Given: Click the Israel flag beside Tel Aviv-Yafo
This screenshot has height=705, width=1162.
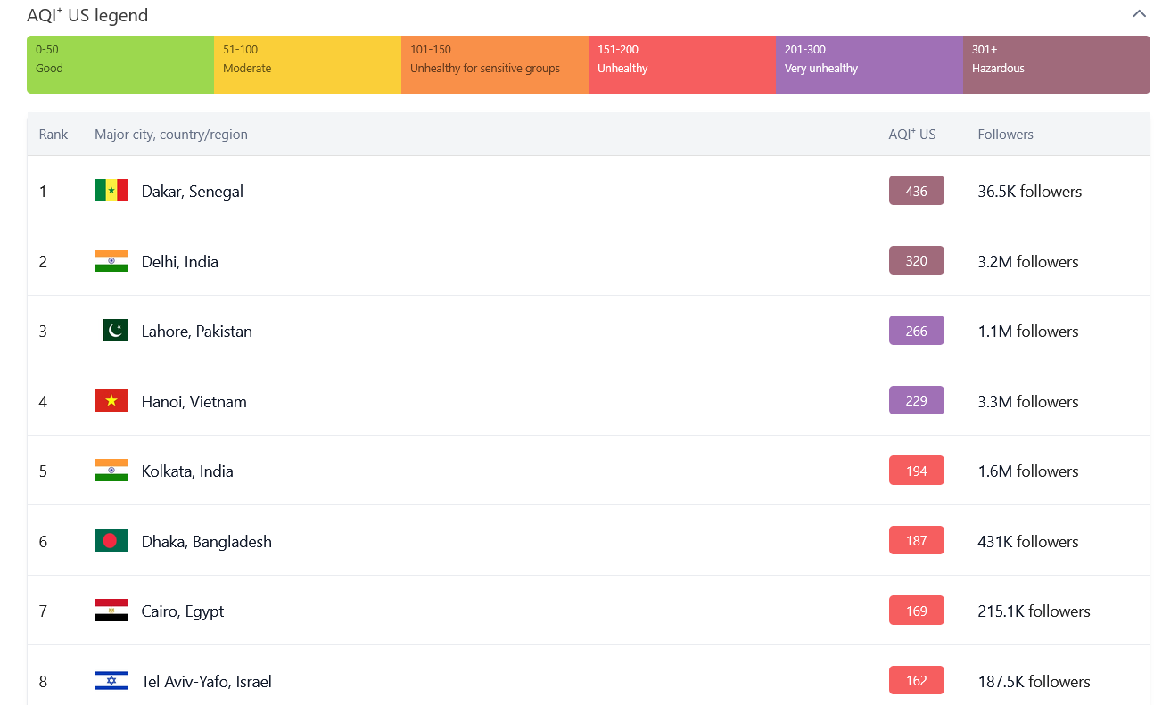Looking at the screenshot, I should point(111,681).
